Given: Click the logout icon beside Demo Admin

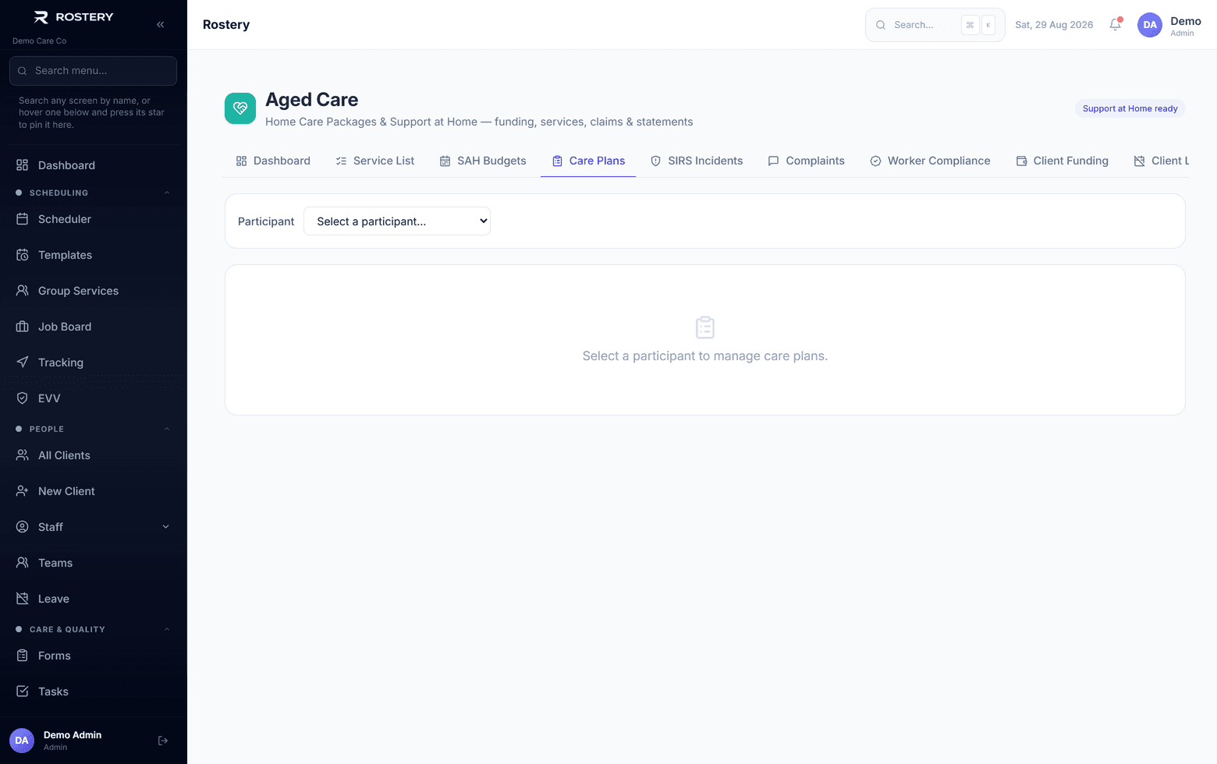Looking at the screenshot, I should tap(163, 741).
